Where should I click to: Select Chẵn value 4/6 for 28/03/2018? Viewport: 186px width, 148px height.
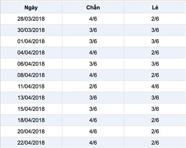point(93,19)
